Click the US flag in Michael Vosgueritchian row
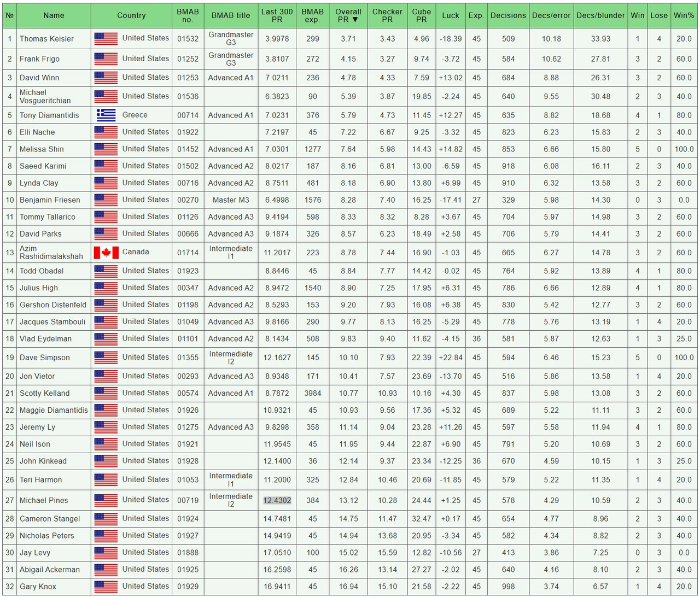Viewport: 700px width, 597px height. [x=106, y=96]
